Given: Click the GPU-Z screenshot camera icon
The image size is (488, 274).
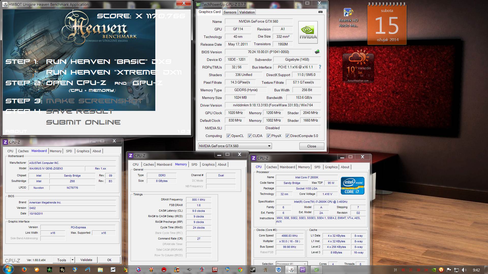Looking at the screenshot, I should (321, 12).
